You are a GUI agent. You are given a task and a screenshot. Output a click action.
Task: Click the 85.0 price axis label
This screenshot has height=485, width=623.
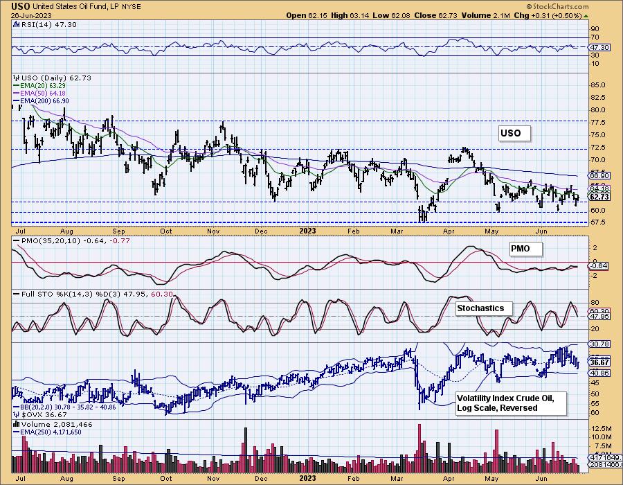[x=598, y=85]
